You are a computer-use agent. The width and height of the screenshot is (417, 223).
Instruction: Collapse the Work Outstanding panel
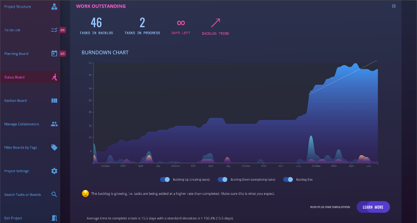coord(394,6)
